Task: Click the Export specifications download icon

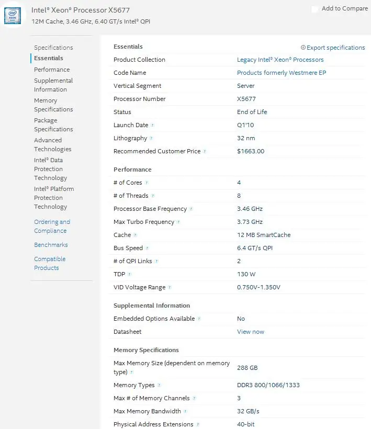Action: (x=303, y=48)
